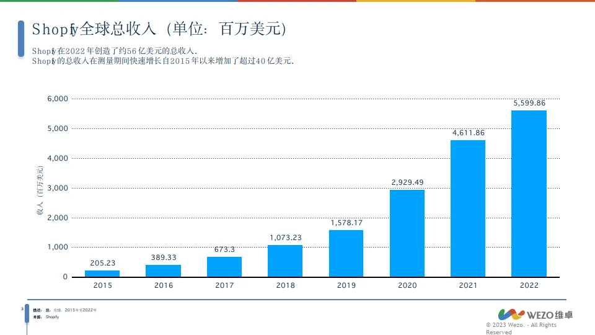Select the 2016 revenue bar

(163, 271)
